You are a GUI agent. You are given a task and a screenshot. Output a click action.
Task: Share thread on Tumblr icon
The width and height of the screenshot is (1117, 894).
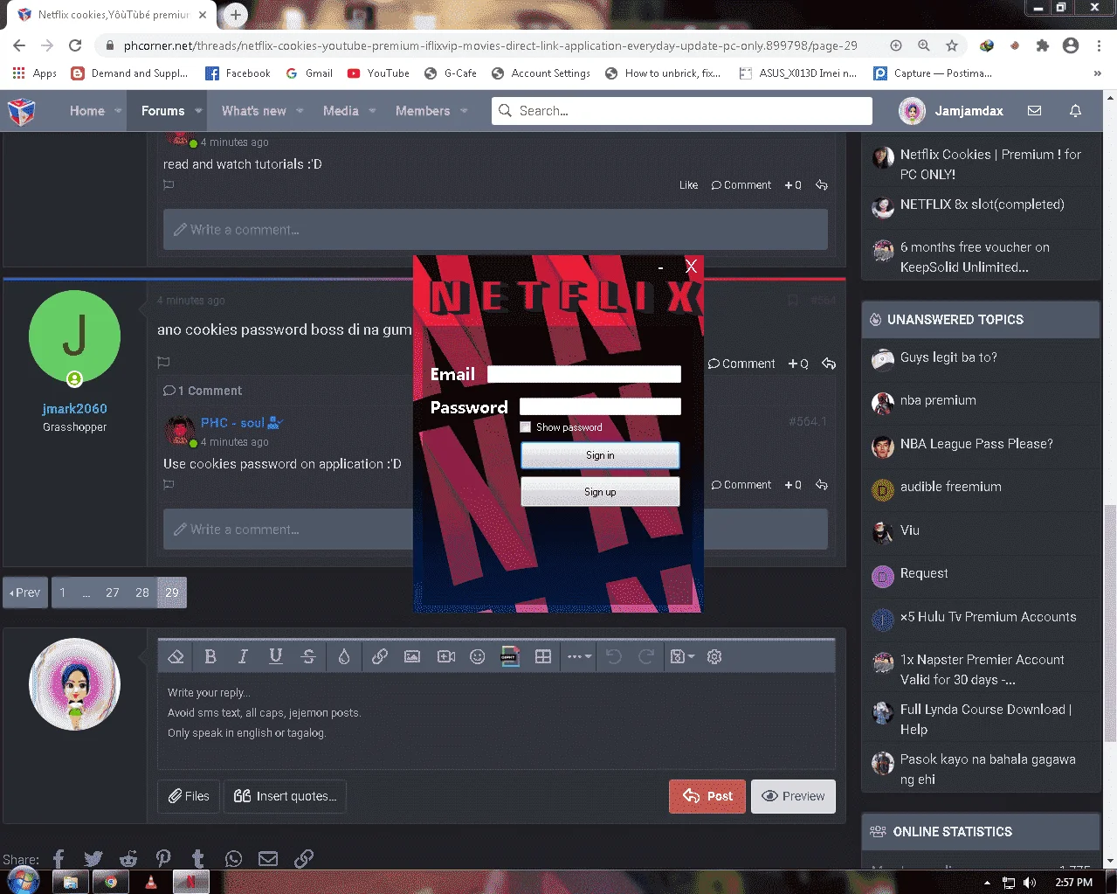point(198,859)
